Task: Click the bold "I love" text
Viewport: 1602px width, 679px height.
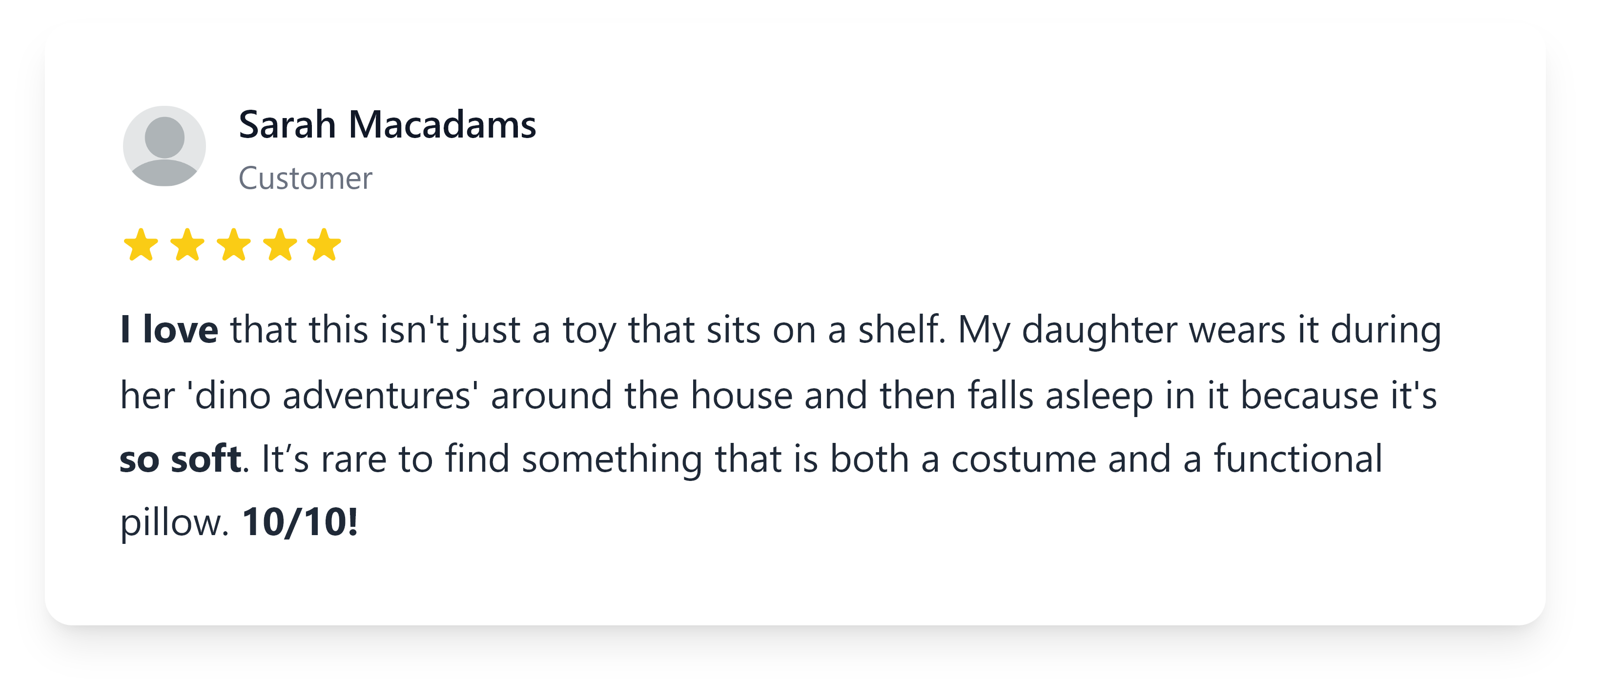Action: point(169,329)
